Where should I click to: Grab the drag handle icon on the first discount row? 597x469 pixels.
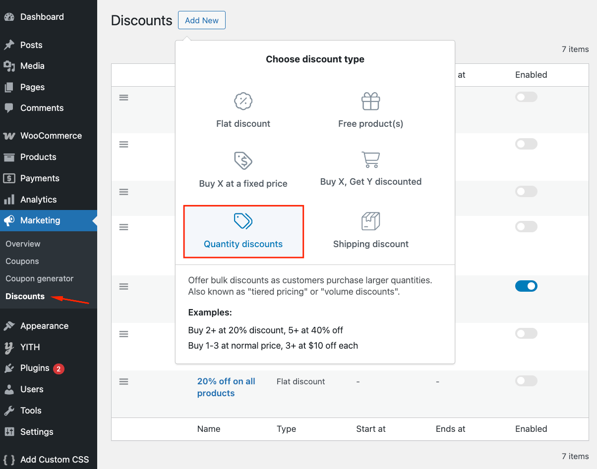[123, 97]
